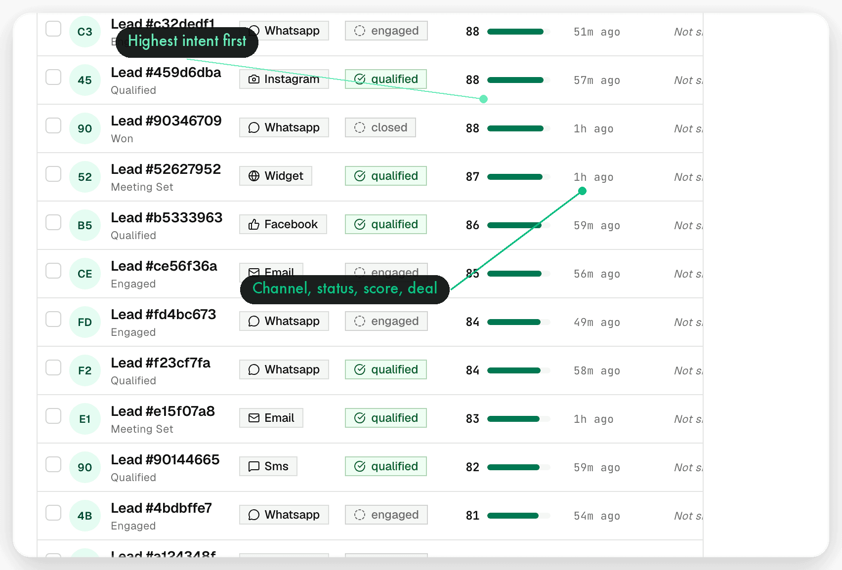Click the score bar for Lead #4bdbffe7
This screenshot has height=570, width=842.
(x=519, y=516)
